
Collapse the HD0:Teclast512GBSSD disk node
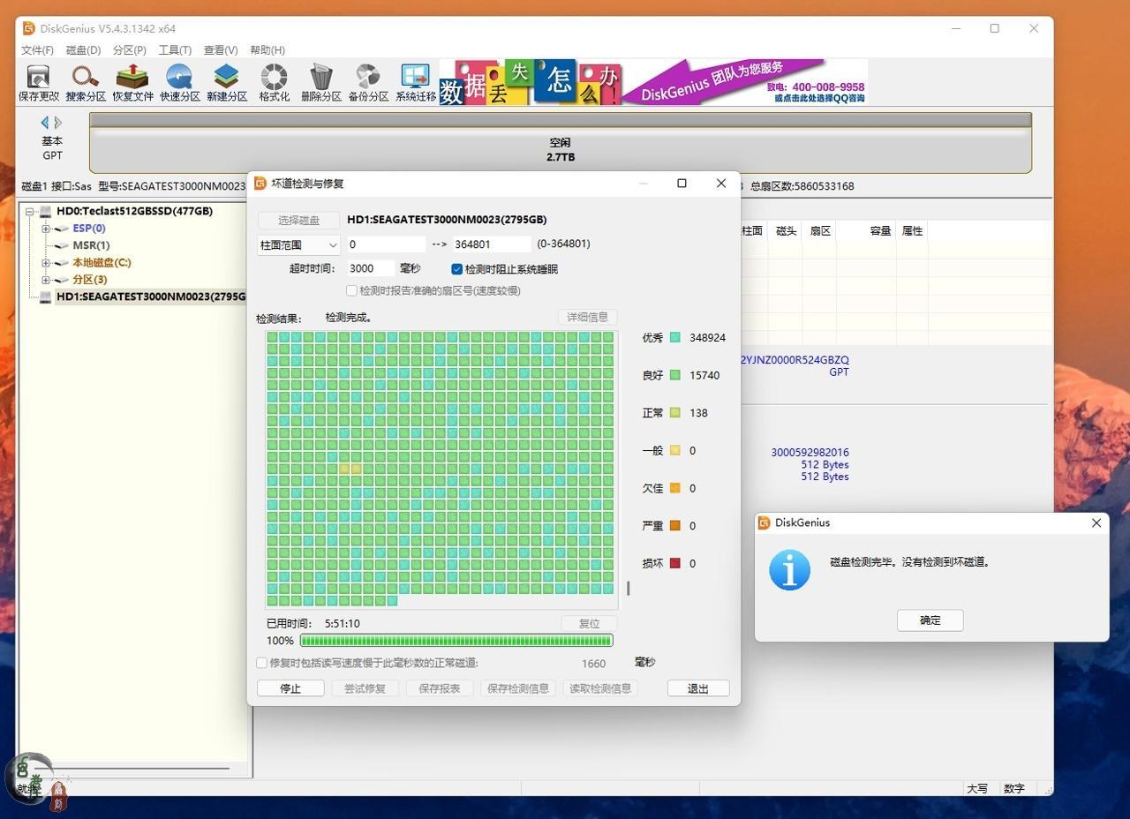click(x=30, y=212)
